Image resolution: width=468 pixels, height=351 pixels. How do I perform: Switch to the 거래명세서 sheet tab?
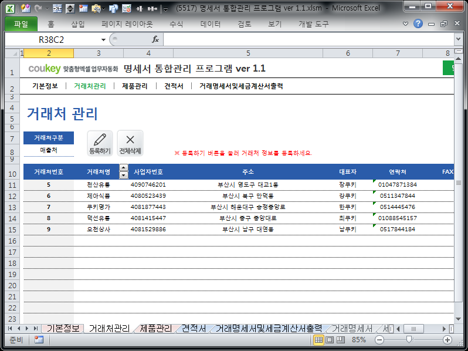click(352, 329)
